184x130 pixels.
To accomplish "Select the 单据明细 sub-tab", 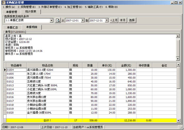I will [32, 27].
